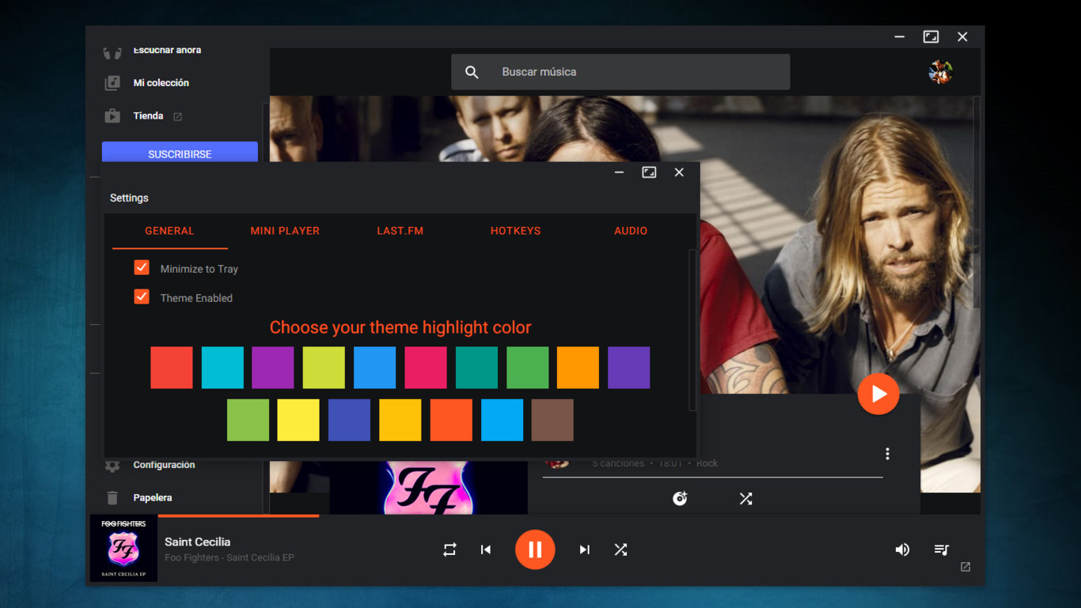The width and height of the screenshot is (1081, 608).
Task: Open the LAST.FM settings tab
Action: [400, 231]
